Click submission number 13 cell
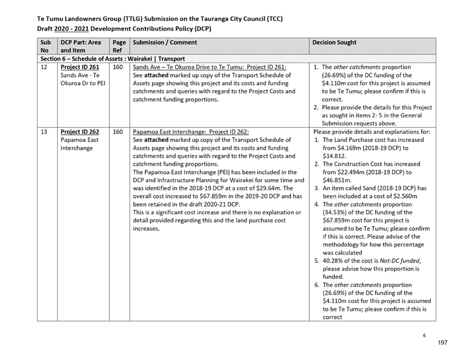Viewport: 463px width, 355px height. pos(47,224)
